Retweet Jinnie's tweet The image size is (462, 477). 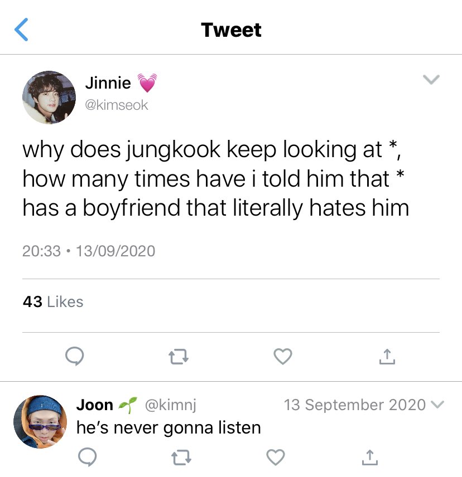(x=179, y=357)
